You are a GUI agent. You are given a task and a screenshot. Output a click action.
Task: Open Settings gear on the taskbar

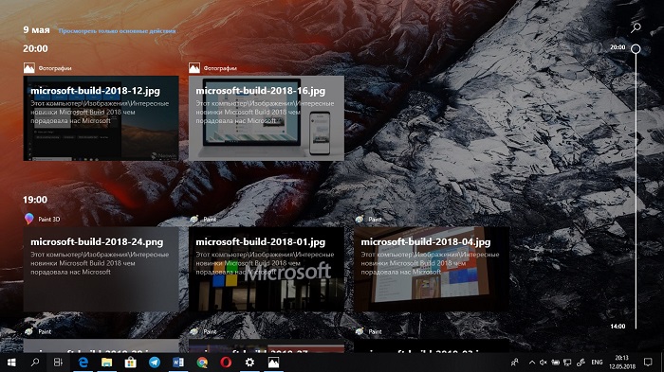249,363
